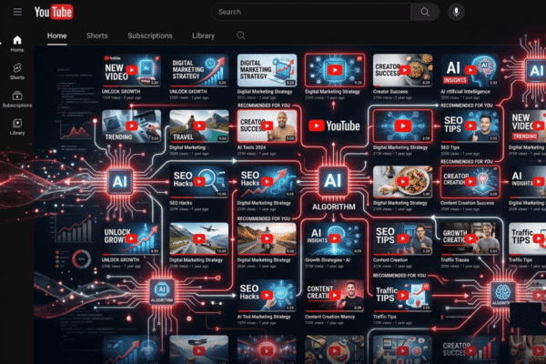Open Shorts from the left sidebar
This screenshot has width=546, height=364.
tap(17, 71)
